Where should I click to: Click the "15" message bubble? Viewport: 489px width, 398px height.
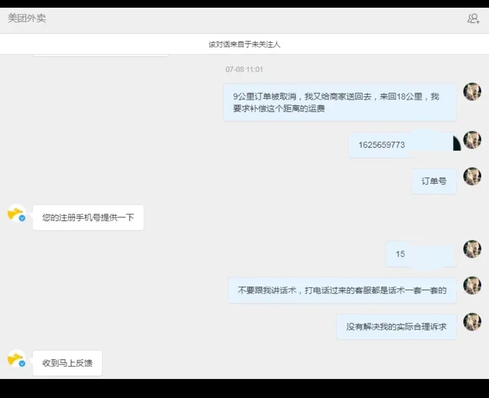[420, 254]
